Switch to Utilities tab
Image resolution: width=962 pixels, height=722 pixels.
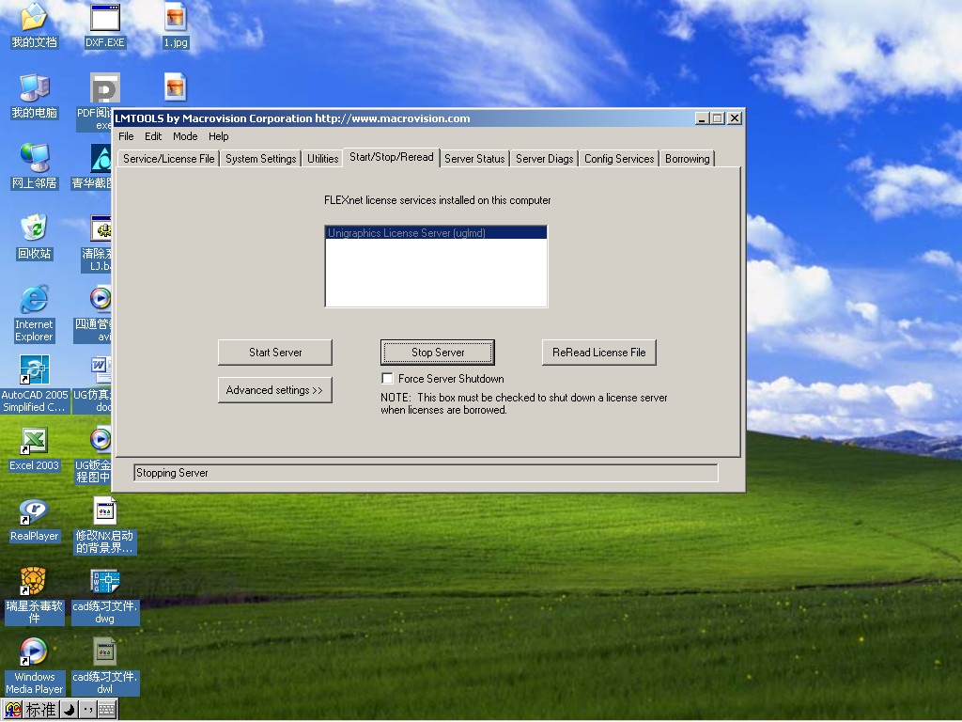point(323,158)
